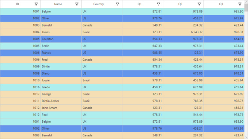Click US in the Diano row
The width and height of the screenshot is (248, 139).
tap(84, 73)
